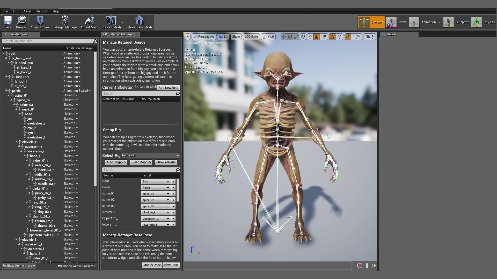The image size is (497, 279).
Task: Open the Asset menu
Action: [27, 11]
